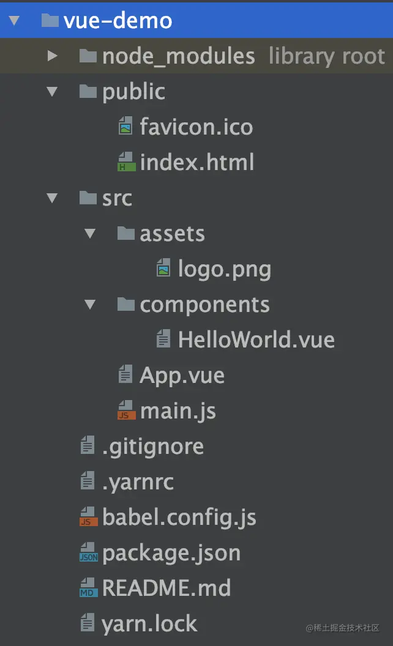Viewport: 393px width, 646px height.
Task: Click the logo.png image file icon
Action: [x=163, y=269]
